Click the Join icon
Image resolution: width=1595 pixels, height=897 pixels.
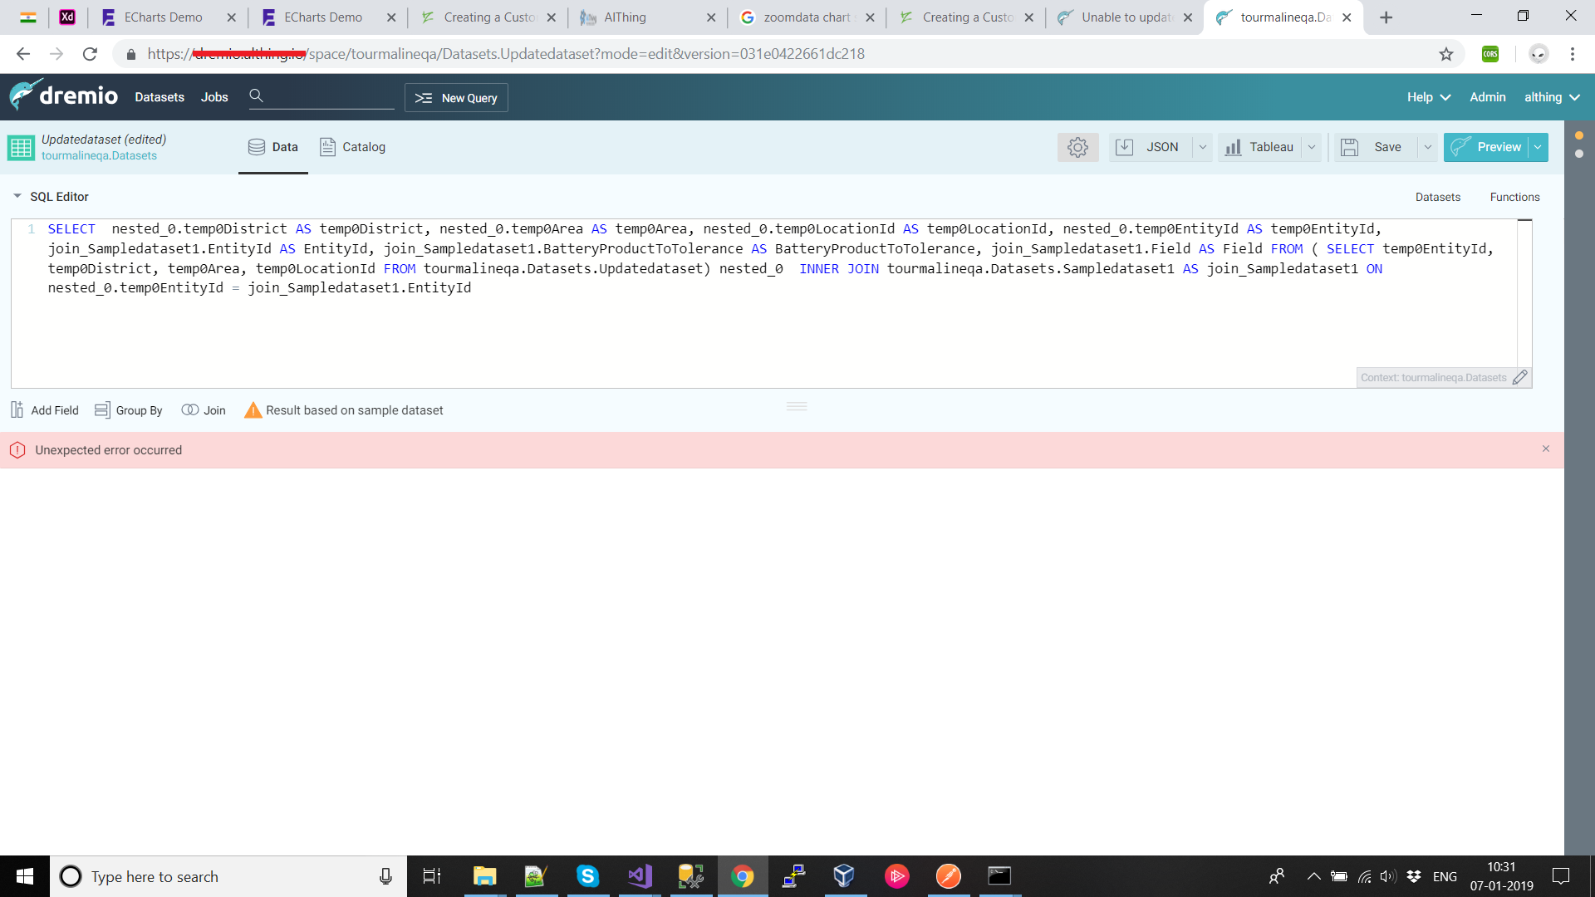point(190,410)
